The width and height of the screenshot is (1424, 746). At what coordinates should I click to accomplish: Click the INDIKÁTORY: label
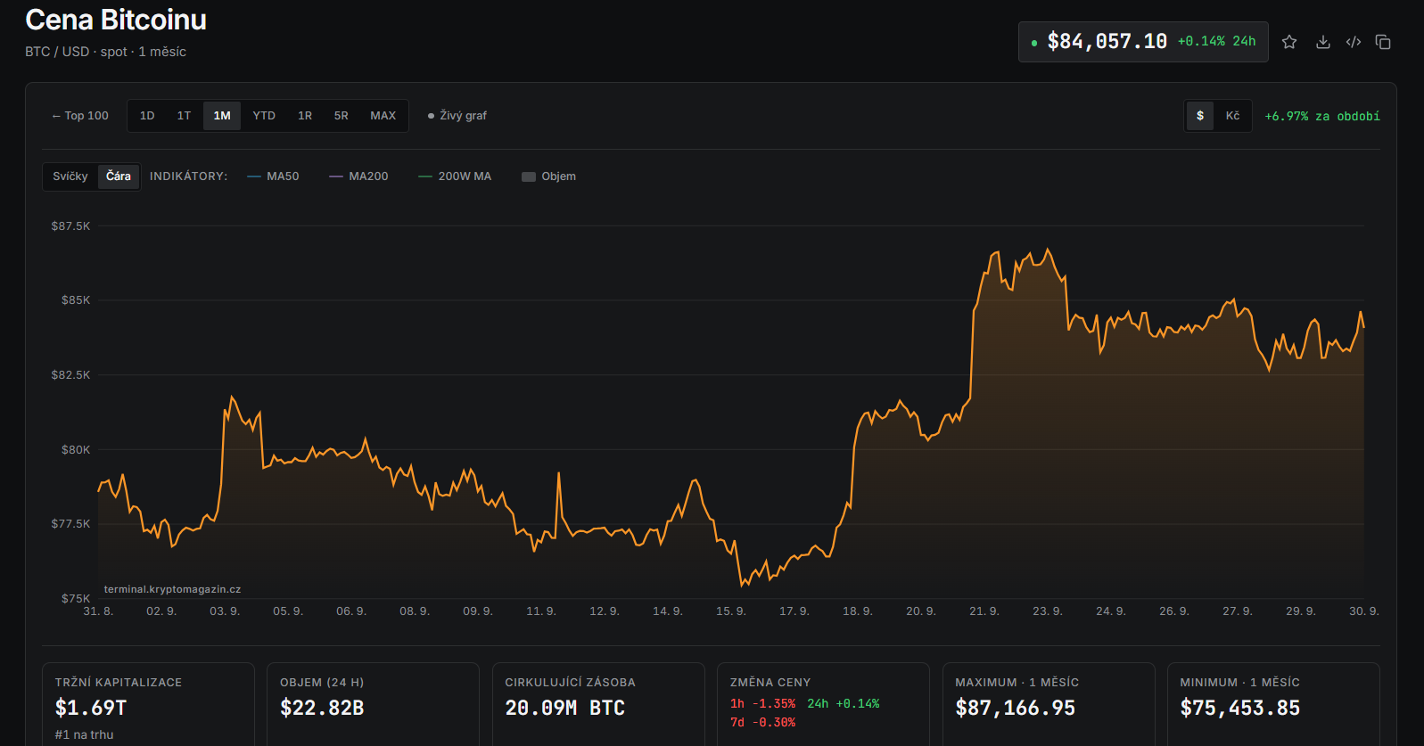pyautogui.click(x=188, y=176)
